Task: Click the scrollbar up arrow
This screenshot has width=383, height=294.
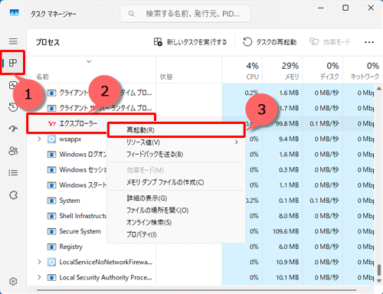Action: [379, 89]
